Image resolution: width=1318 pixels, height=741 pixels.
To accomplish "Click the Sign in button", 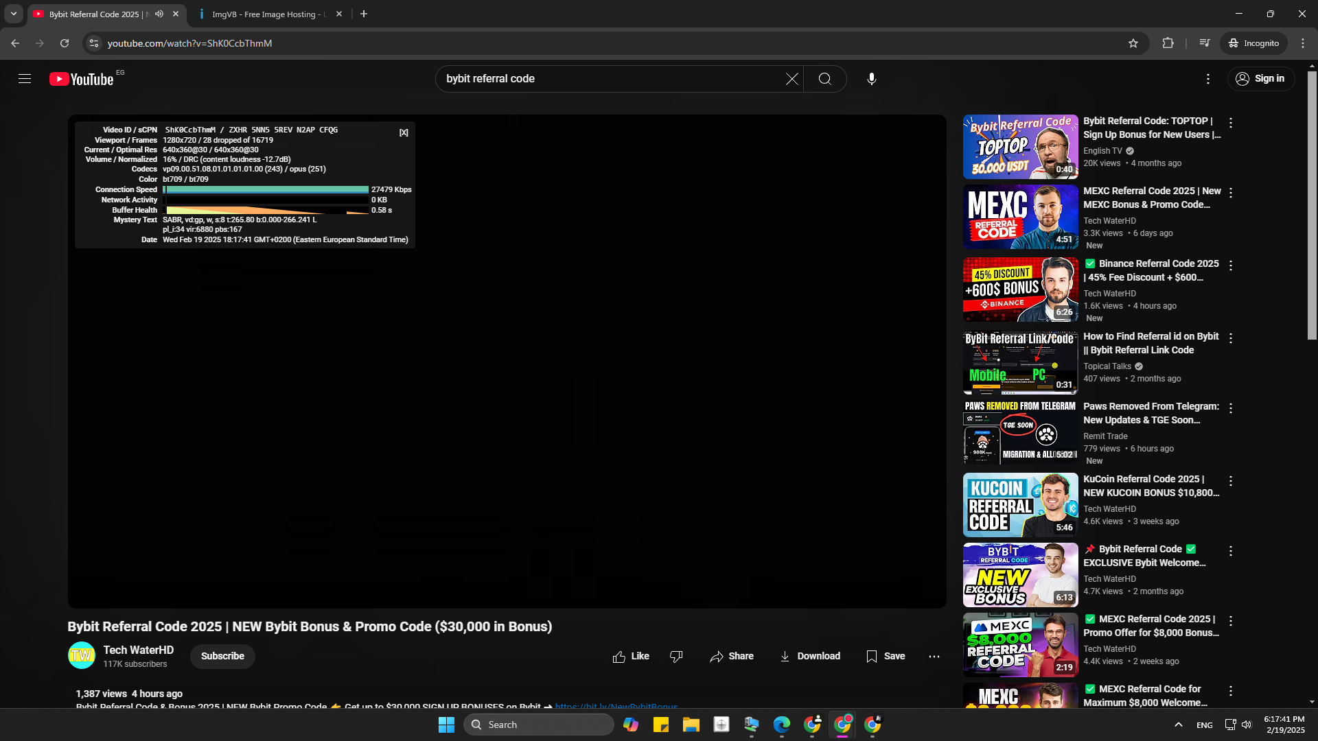I will click(1260, 79).
